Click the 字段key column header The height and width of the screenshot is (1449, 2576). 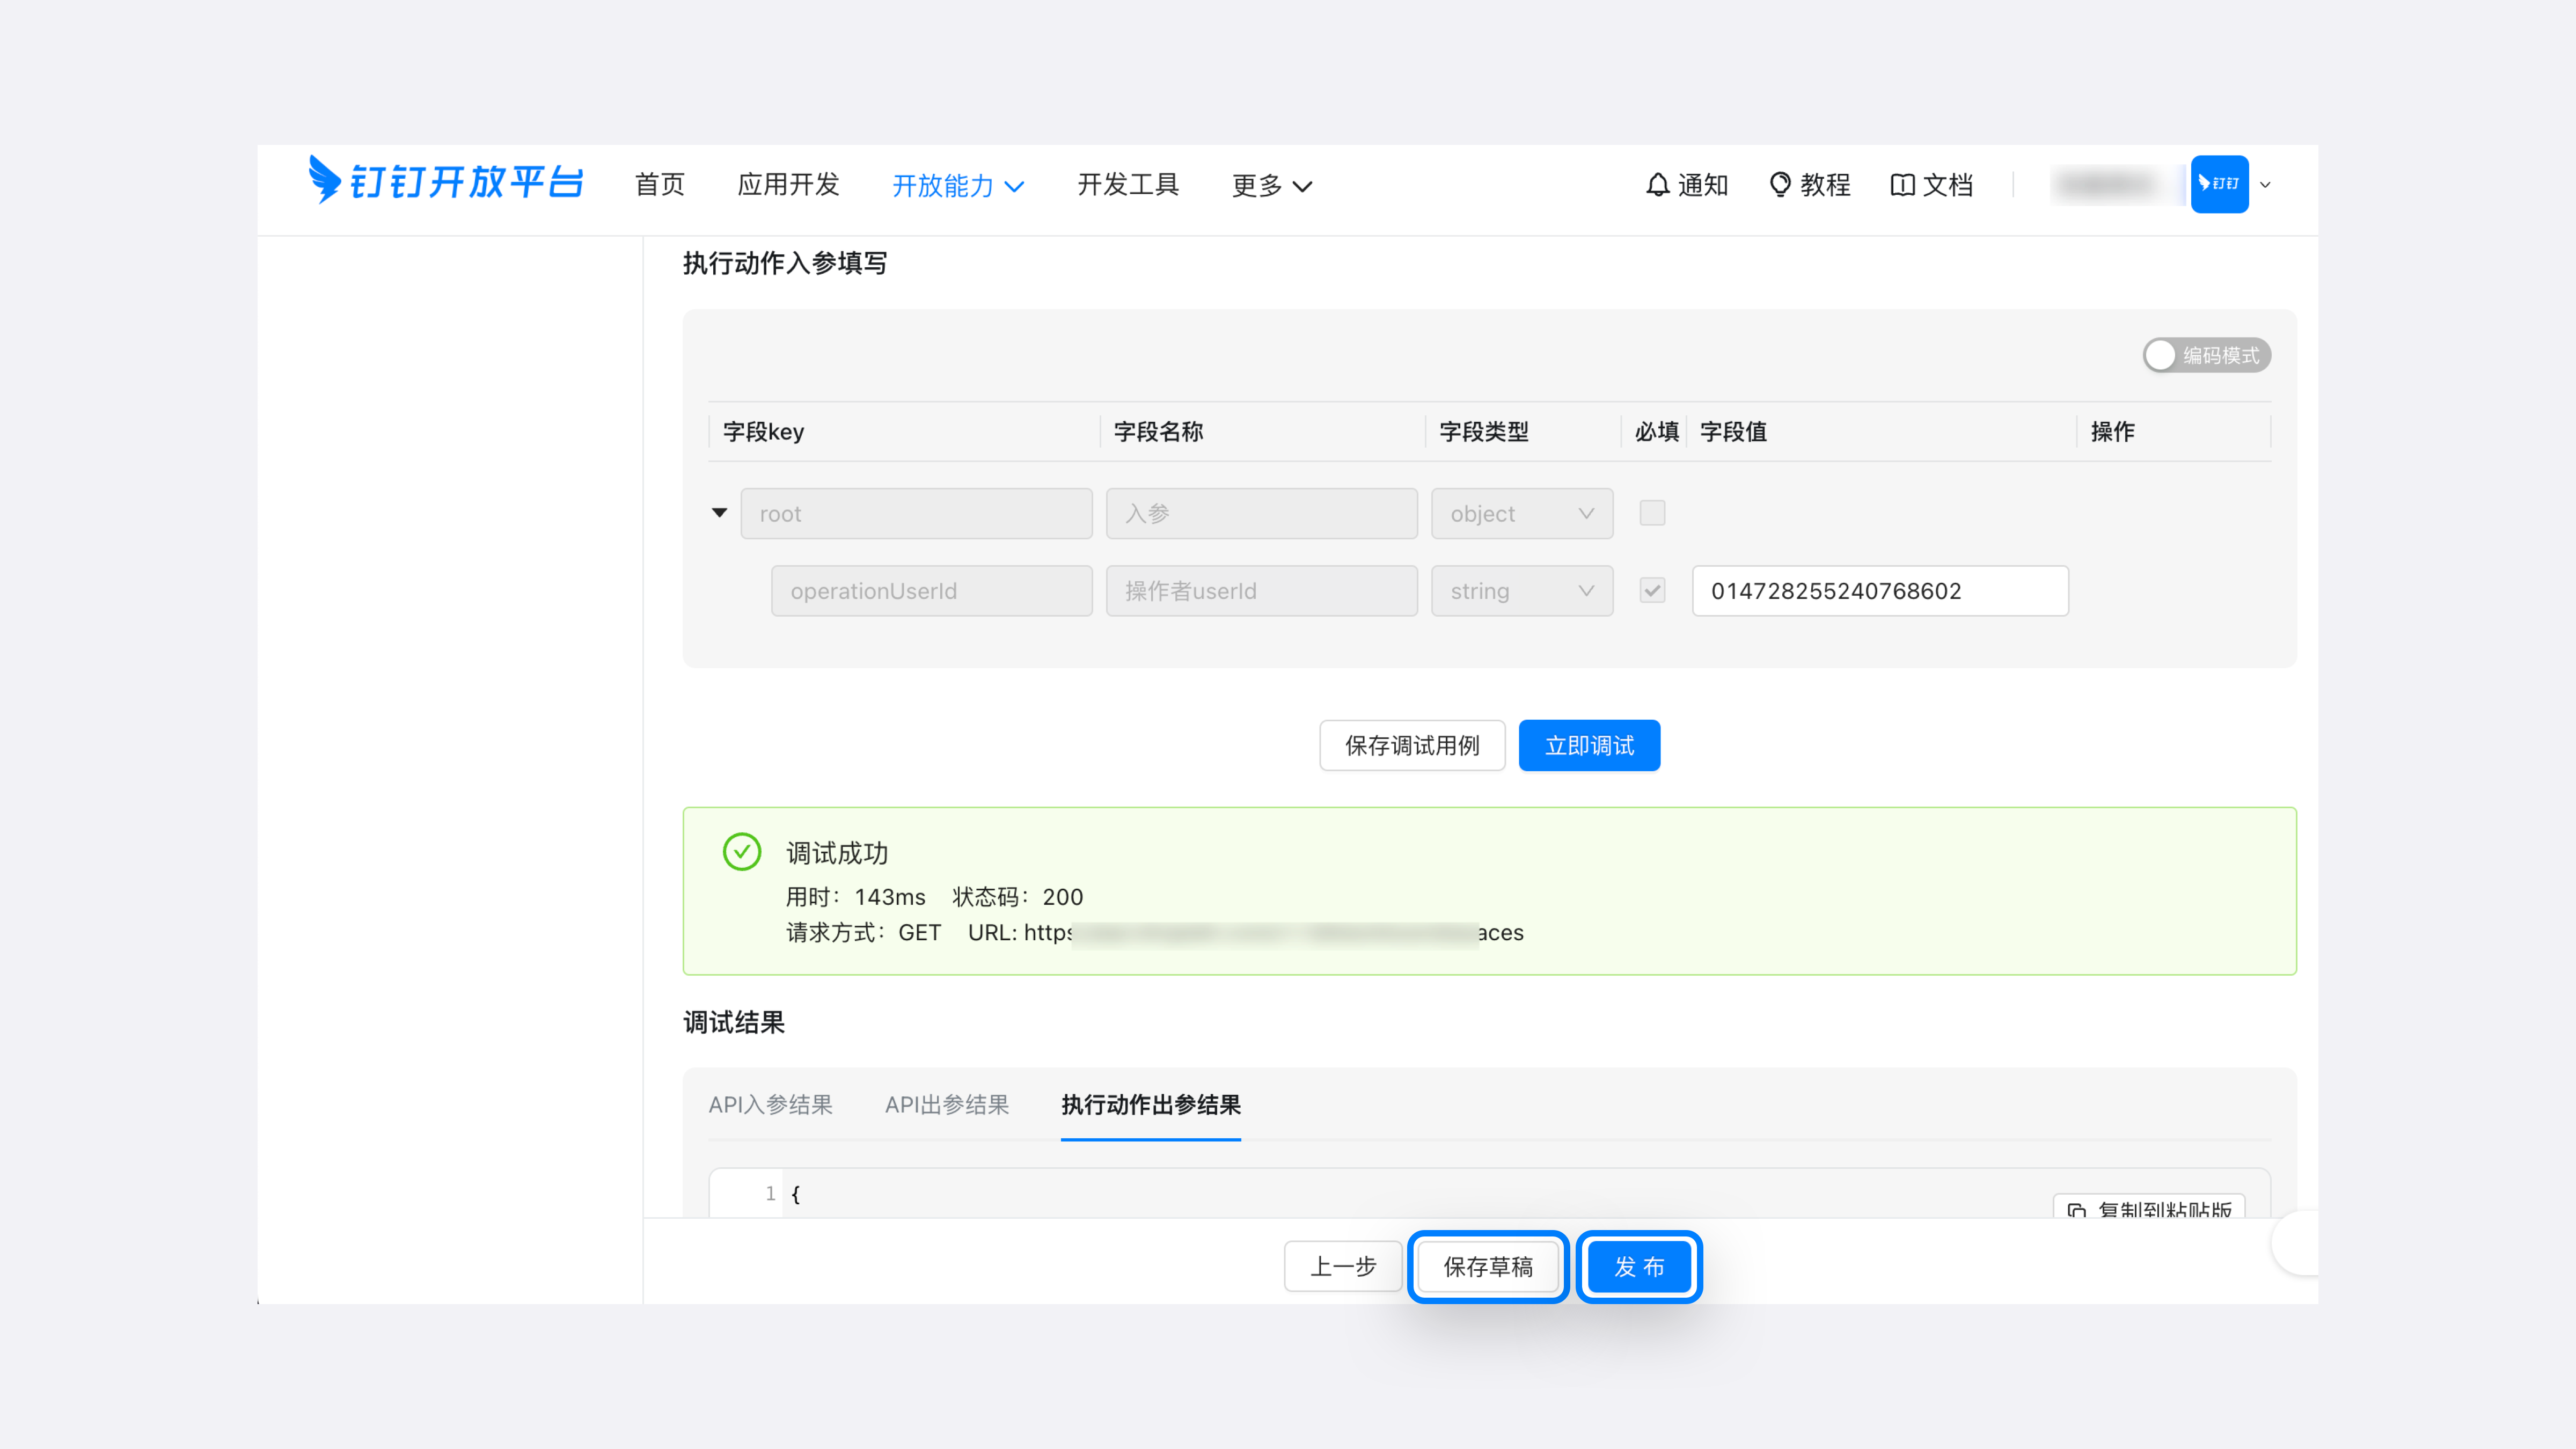coord(763,431)
